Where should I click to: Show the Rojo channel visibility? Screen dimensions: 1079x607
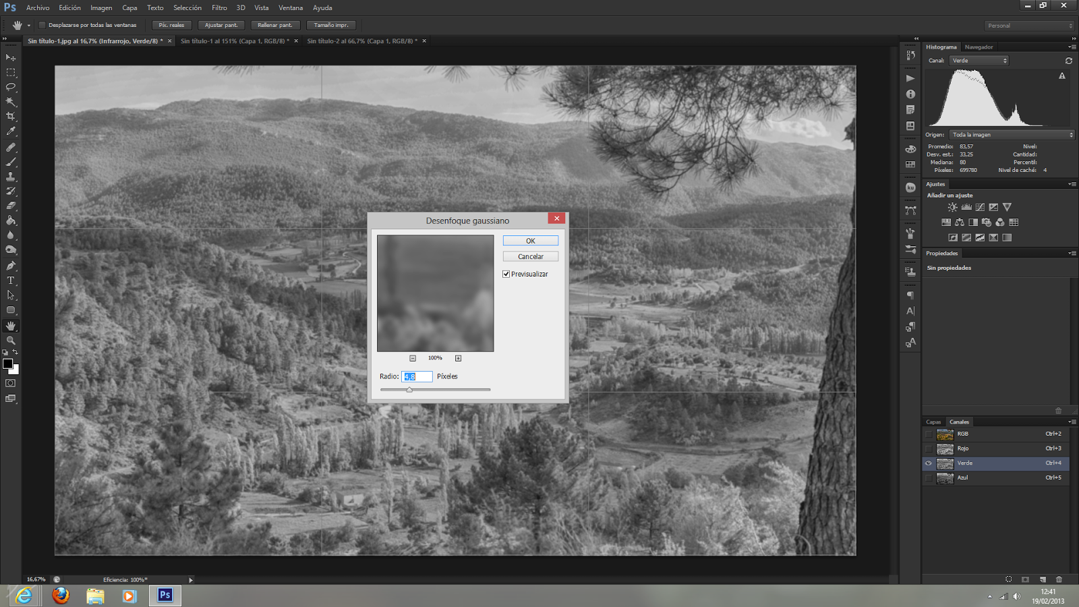929,449
